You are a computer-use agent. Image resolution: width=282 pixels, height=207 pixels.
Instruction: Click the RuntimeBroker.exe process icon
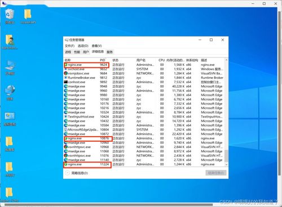pos(65,78)
